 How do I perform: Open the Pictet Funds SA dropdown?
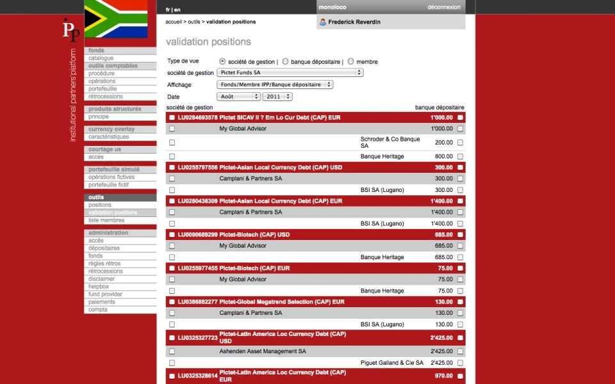click(x=290, y=72)
